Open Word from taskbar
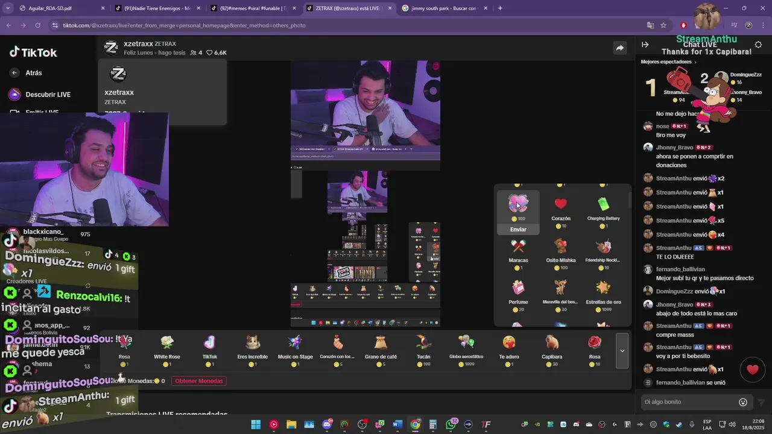This screenshot has height=434, width=772. (397, 424)
